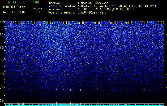
Task: Click the red meteor echo just before 0118
Action: pos(126,90)
